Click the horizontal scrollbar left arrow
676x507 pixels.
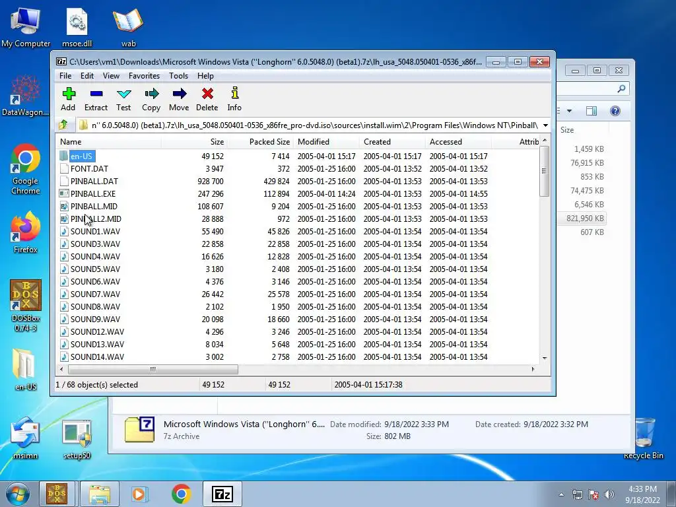point(61,369)
